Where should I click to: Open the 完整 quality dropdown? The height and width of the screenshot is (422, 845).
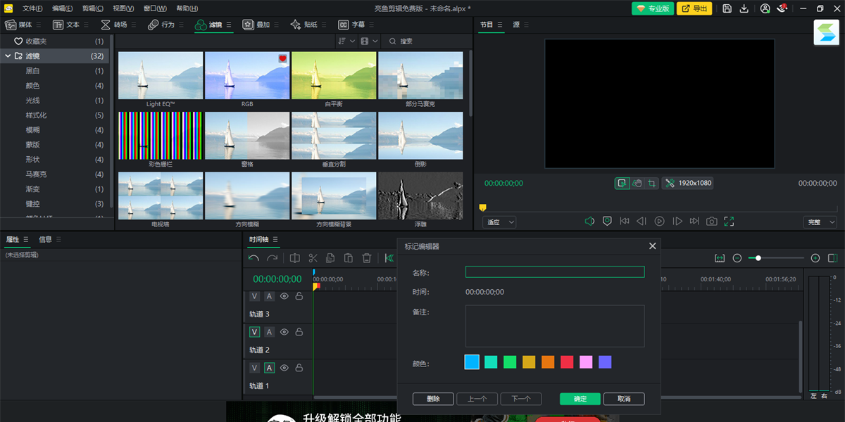tap(820, 222)
